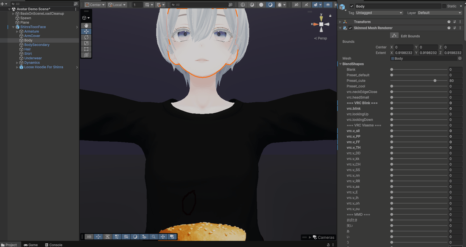Click the XB overlay button
The image size is (466, 247).
[x=89, y=237]
